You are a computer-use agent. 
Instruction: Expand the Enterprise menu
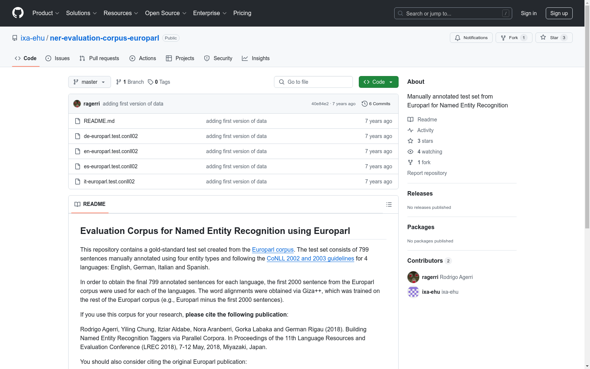pyautogui.click(x=210, y=13)
